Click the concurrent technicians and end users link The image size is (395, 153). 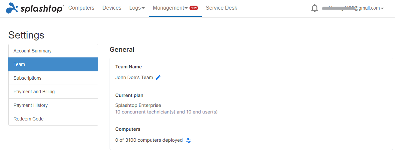coord(166,112)
